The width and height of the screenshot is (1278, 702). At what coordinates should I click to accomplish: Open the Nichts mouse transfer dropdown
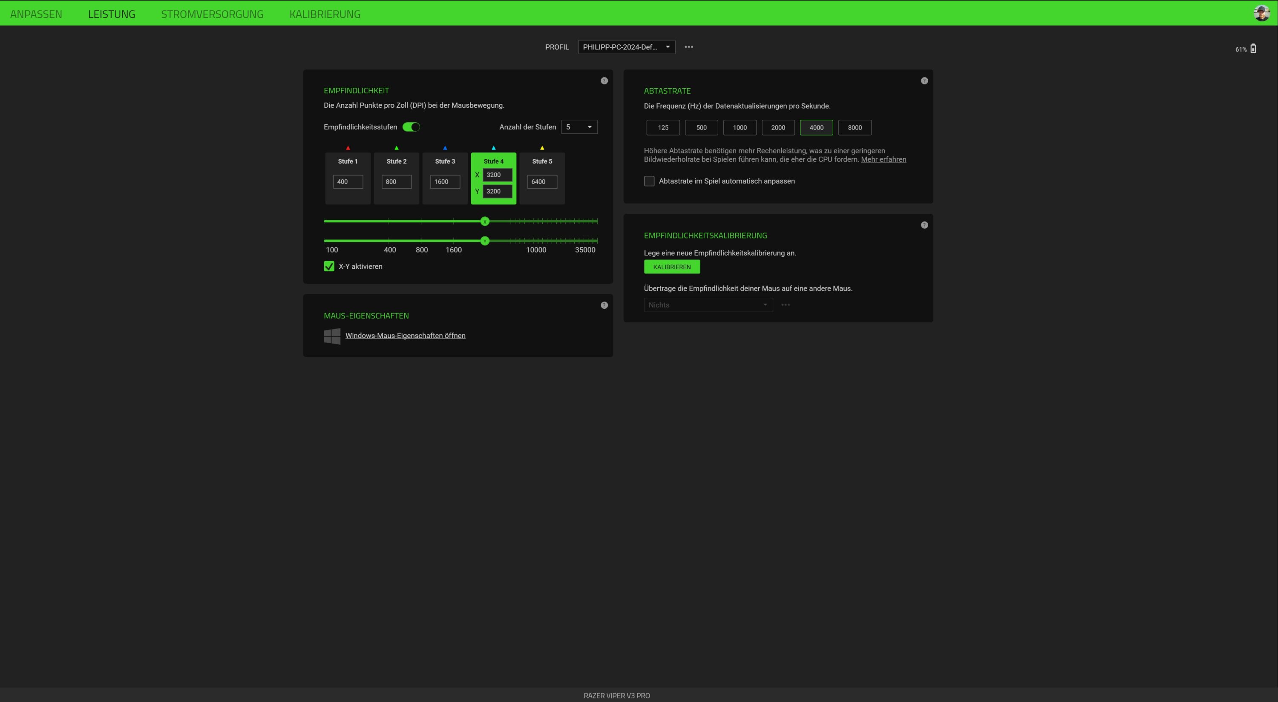click(x=708, y=305)
